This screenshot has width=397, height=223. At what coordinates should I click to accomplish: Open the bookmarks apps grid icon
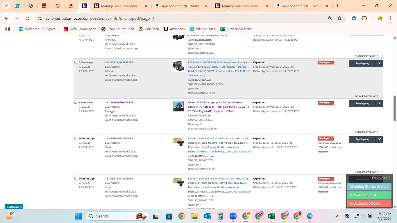[8, 29]
